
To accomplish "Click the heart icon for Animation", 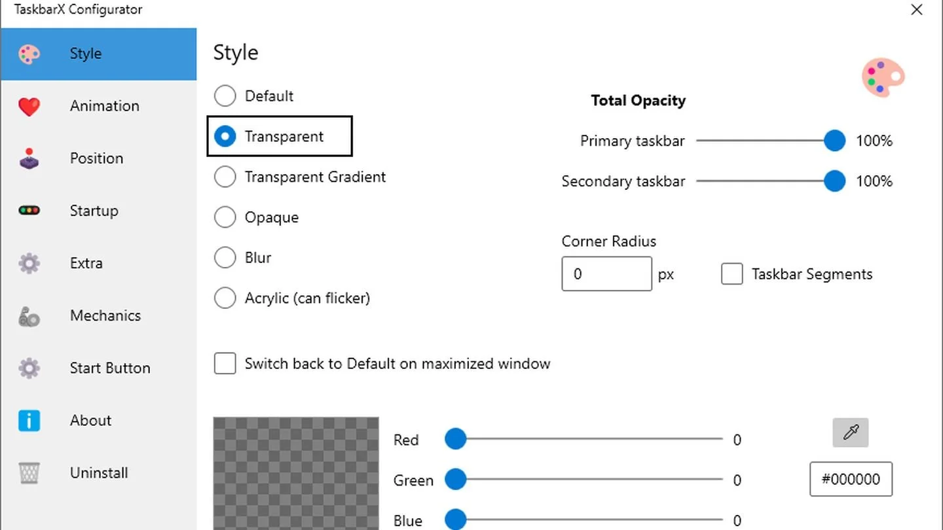I will tap(29, 107).
